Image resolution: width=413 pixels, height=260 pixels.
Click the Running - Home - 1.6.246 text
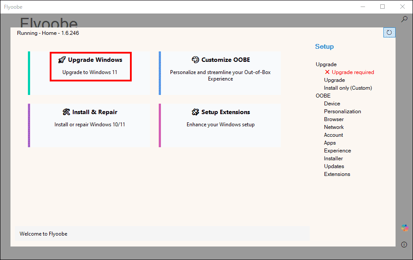pos(48,33)
